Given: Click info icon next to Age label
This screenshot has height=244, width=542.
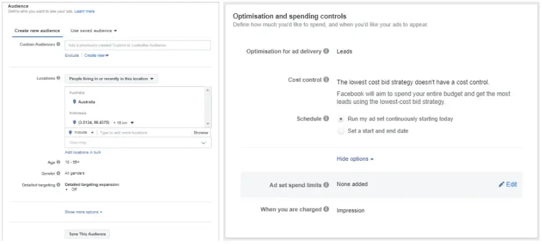Looking at the screenshot, I should tap(58, 162).
